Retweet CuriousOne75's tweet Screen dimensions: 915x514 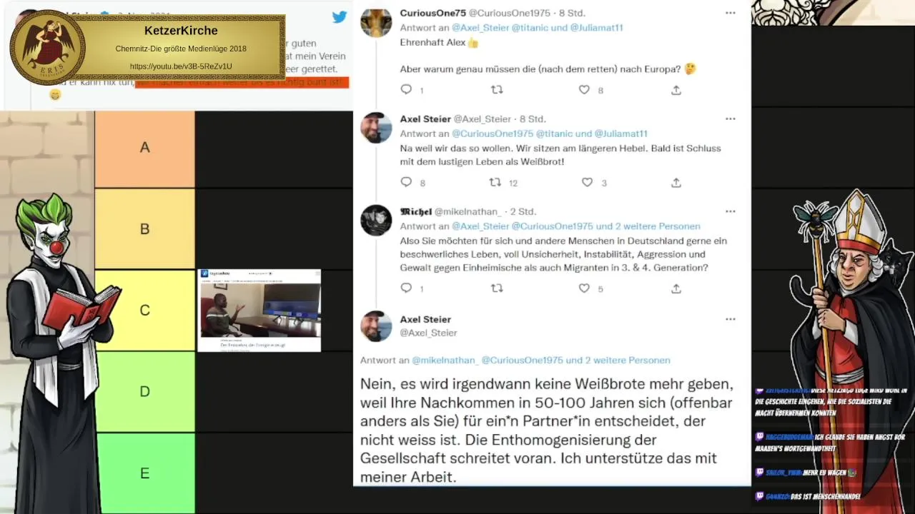[x=497, y=90]
